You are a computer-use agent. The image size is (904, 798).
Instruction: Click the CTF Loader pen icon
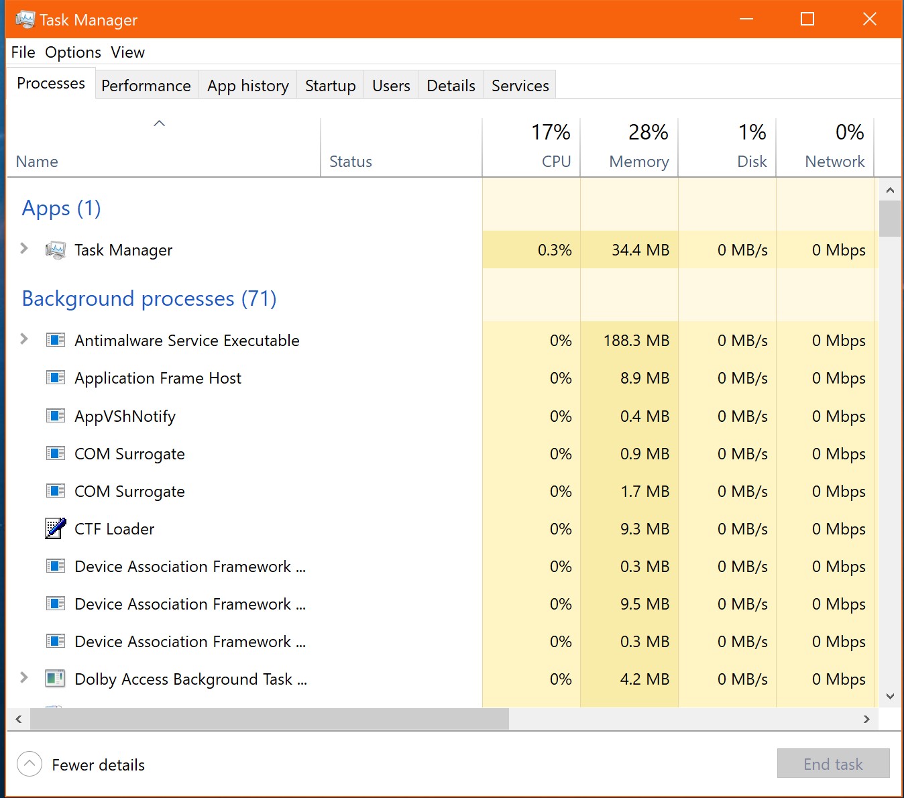pyautogui.click(x=55, y=528)
